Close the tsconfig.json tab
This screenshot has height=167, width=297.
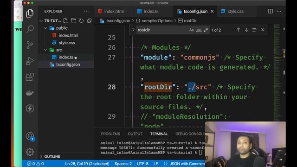coord(212,11)
